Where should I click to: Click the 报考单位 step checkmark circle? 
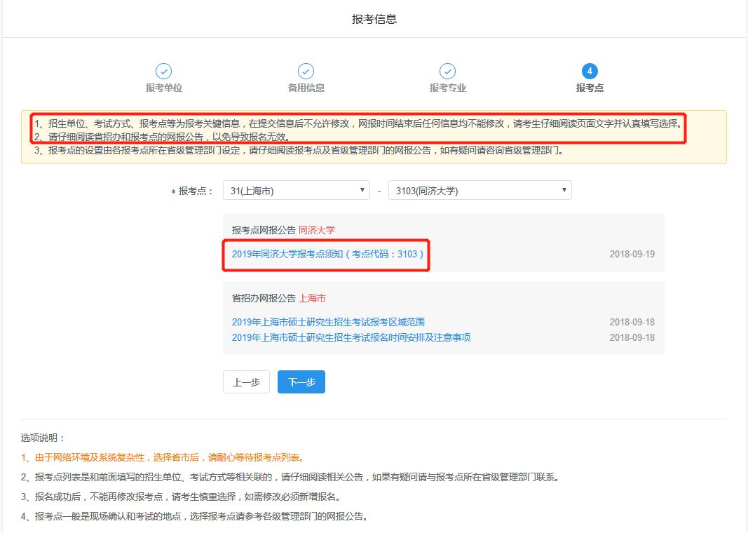pyautogui.click(x=163, y=72)
